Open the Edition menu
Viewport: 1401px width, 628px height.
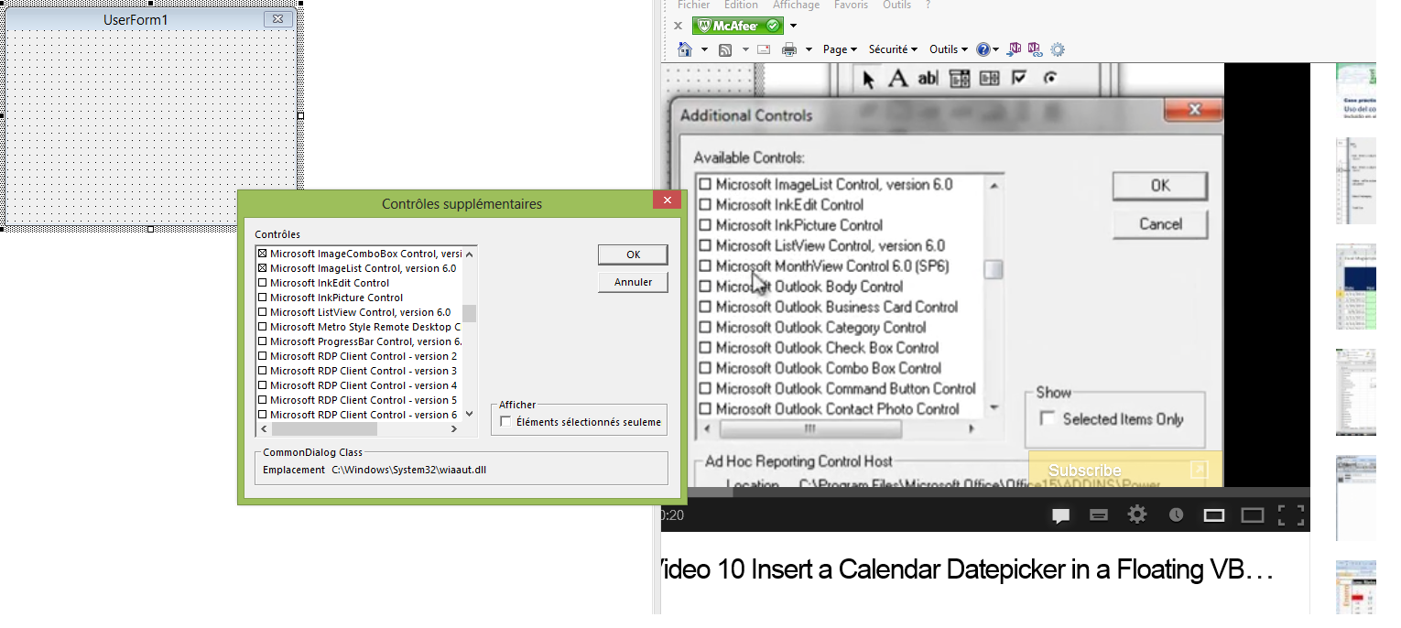(741, 5)
